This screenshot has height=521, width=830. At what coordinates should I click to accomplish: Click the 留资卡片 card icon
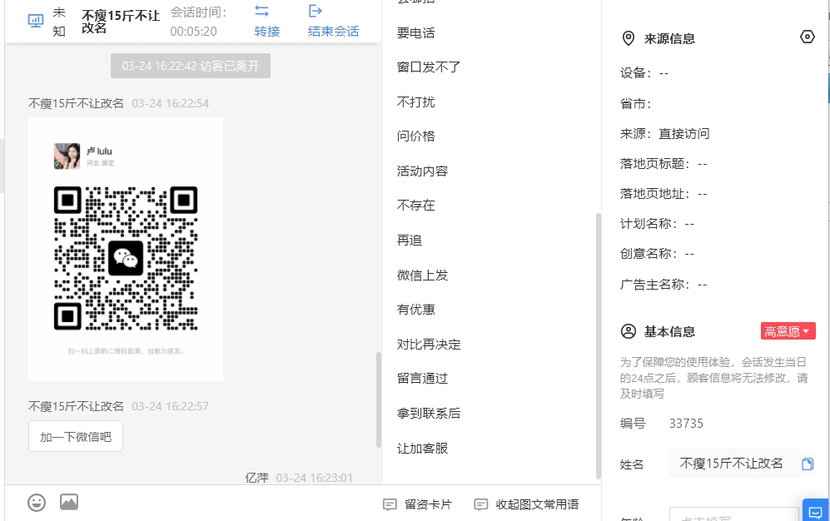coord(390,504)
